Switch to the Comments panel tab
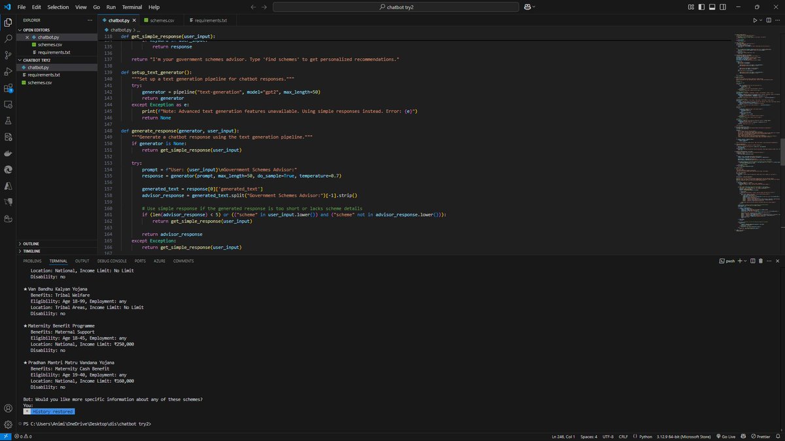 pos(183,261)
